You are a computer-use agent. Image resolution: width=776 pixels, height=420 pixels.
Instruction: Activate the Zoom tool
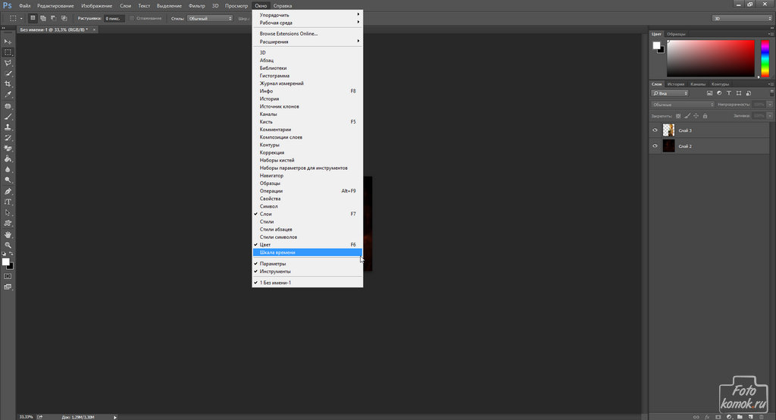(x=8, y=245)
